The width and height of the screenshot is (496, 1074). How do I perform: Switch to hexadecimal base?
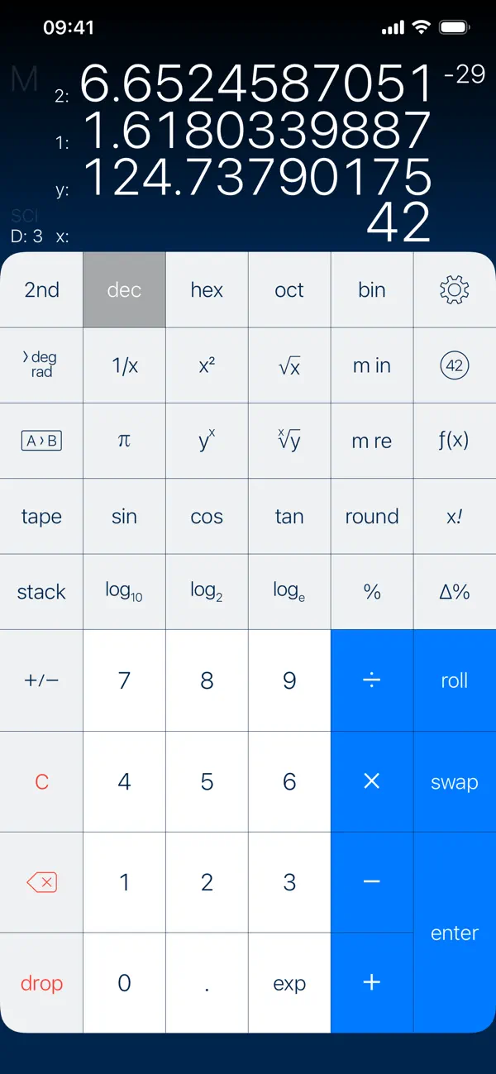pos(206,289)
